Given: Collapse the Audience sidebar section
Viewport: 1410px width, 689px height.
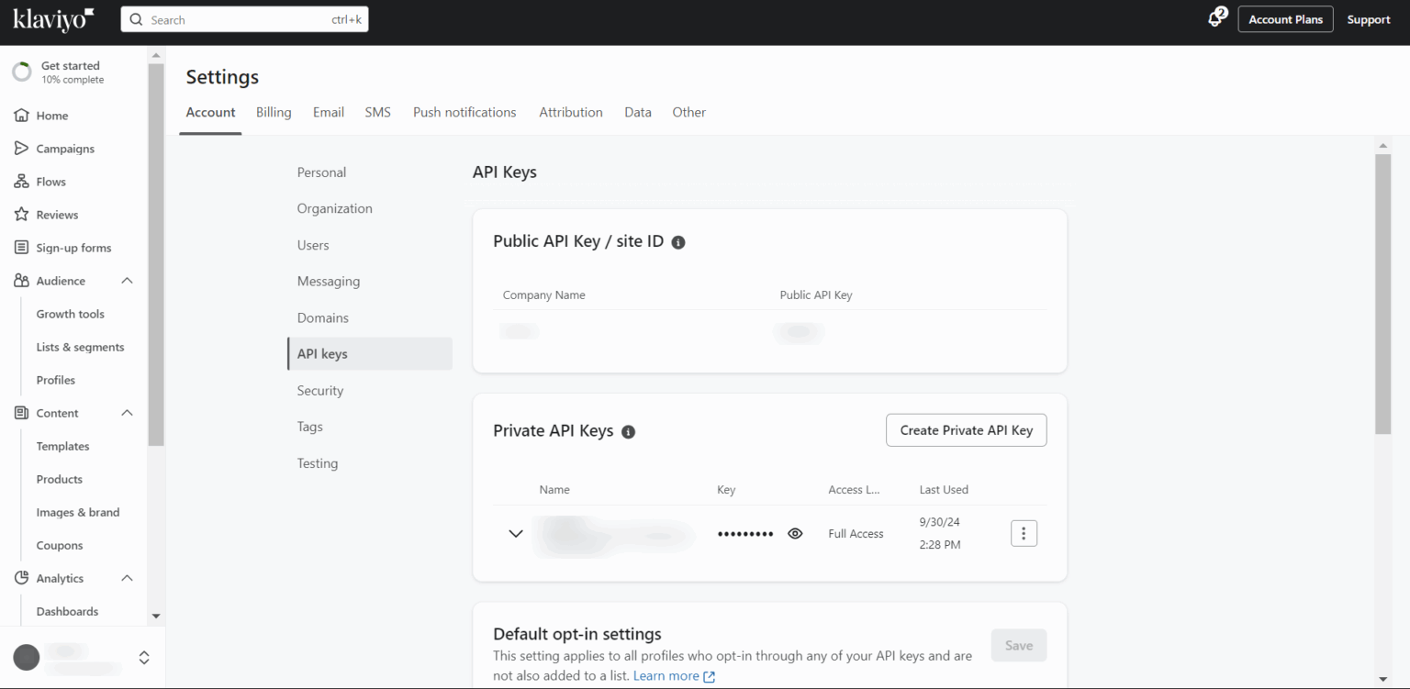Looking at the screenshot, I should 127,281.
